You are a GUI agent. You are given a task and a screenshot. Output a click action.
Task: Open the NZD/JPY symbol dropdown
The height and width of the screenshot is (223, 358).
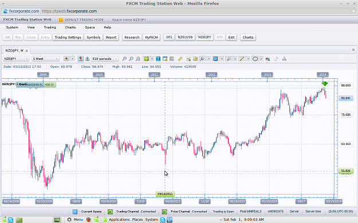coord(16,59)
